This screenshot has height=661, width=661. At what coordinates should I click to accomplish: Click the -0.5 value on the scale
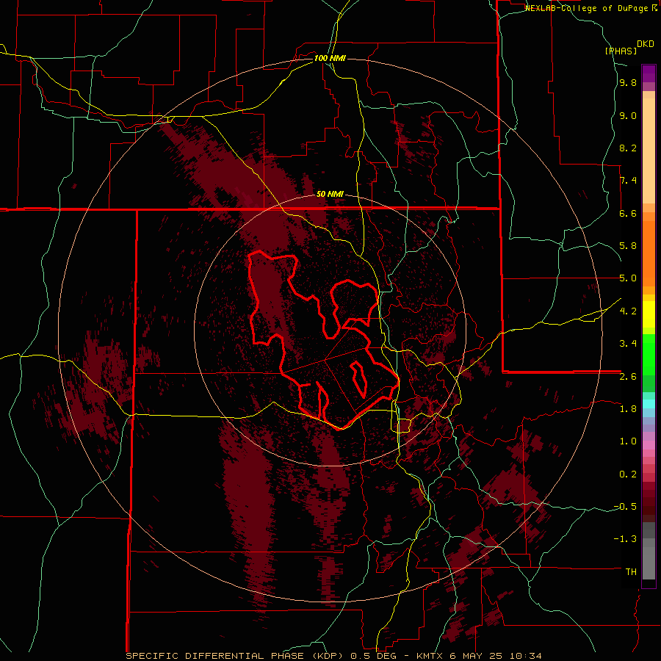625,507
